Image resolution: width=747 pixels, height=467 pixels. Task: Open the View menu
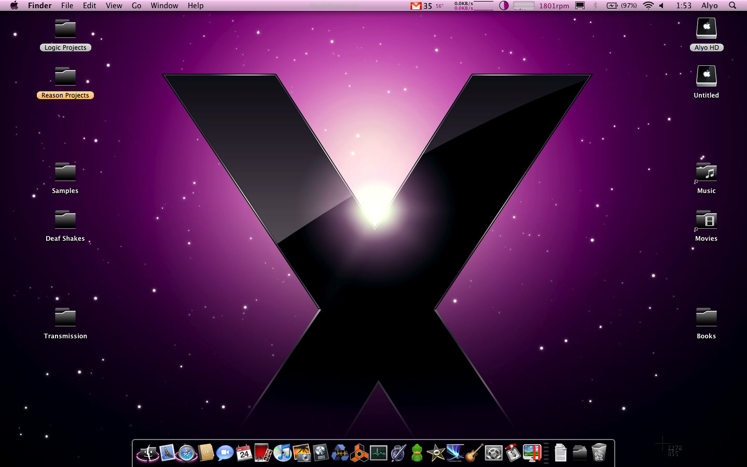[114, 6]
